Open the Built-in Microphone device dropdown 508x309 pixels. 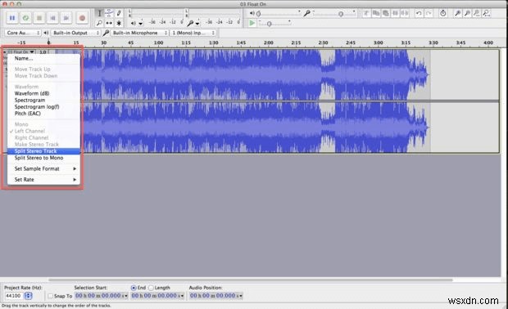139,33
